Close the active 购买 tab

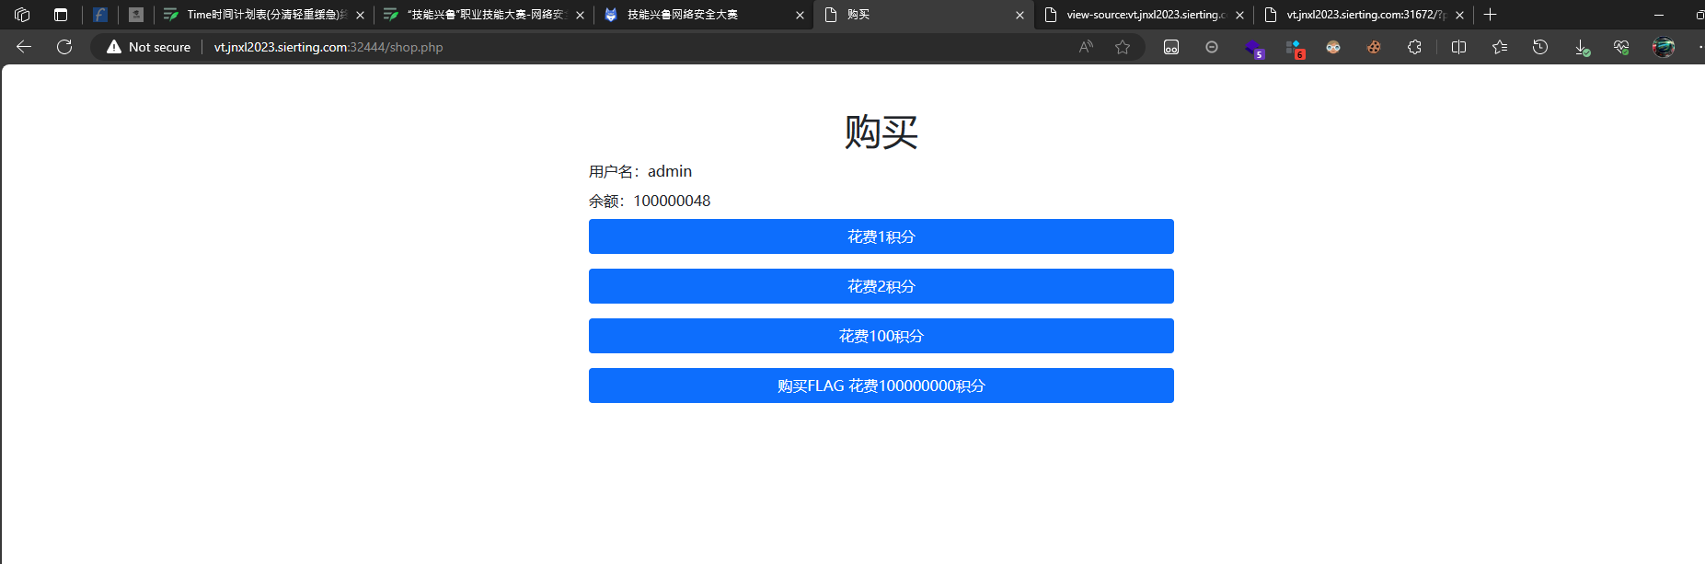[x=1020, y=15]
